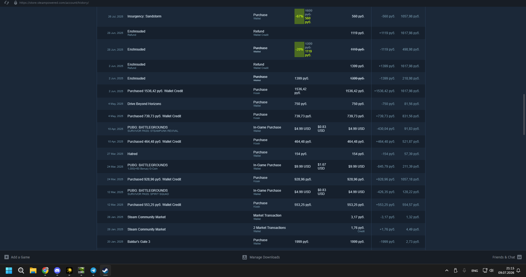
Task: Open the Hatred purchase row
Action: (261, 154)
